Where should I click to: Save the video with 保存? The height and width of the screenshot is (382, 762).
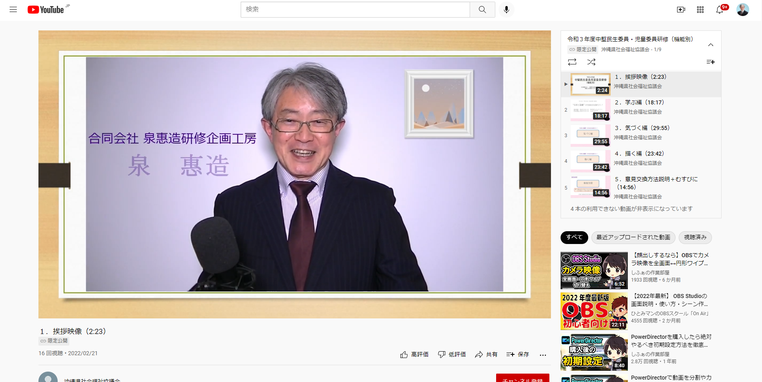coord(518,354)
